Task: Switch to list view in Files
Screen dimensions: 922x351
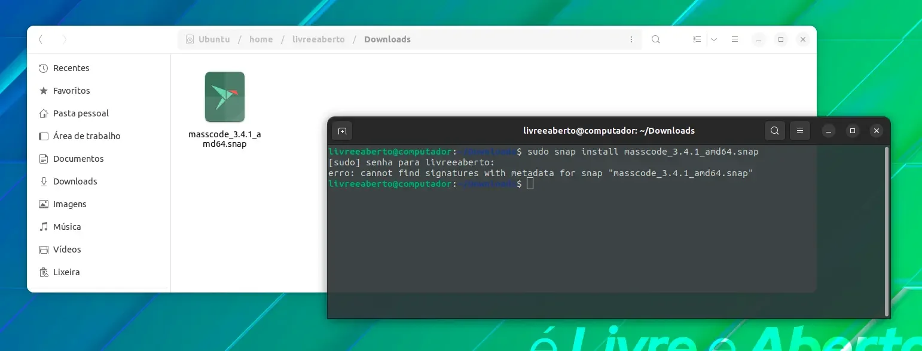Action: coord(697,39)
